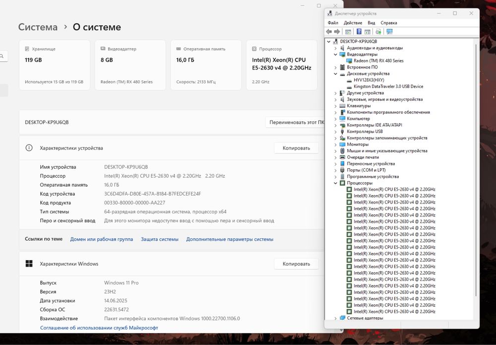Viewport: 496px width, 345px height.
Task: Select the HYV128X3(HXY) disk drive
Action: (x=369, y=80)
